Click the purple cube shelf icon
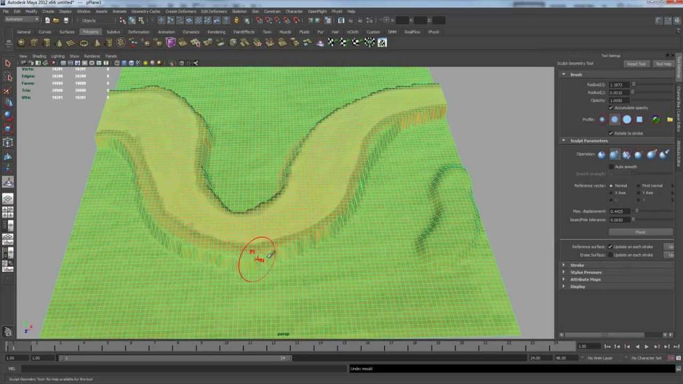This screenshot has height=384, width=683. 171,43
